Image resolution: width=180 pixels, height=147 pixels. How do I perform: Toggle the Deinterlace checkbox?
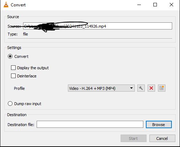(x=13, y=76)
